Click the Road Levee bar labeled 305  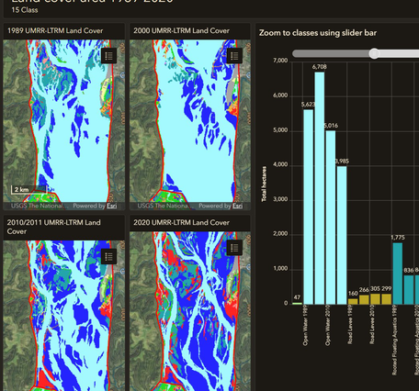375,299
